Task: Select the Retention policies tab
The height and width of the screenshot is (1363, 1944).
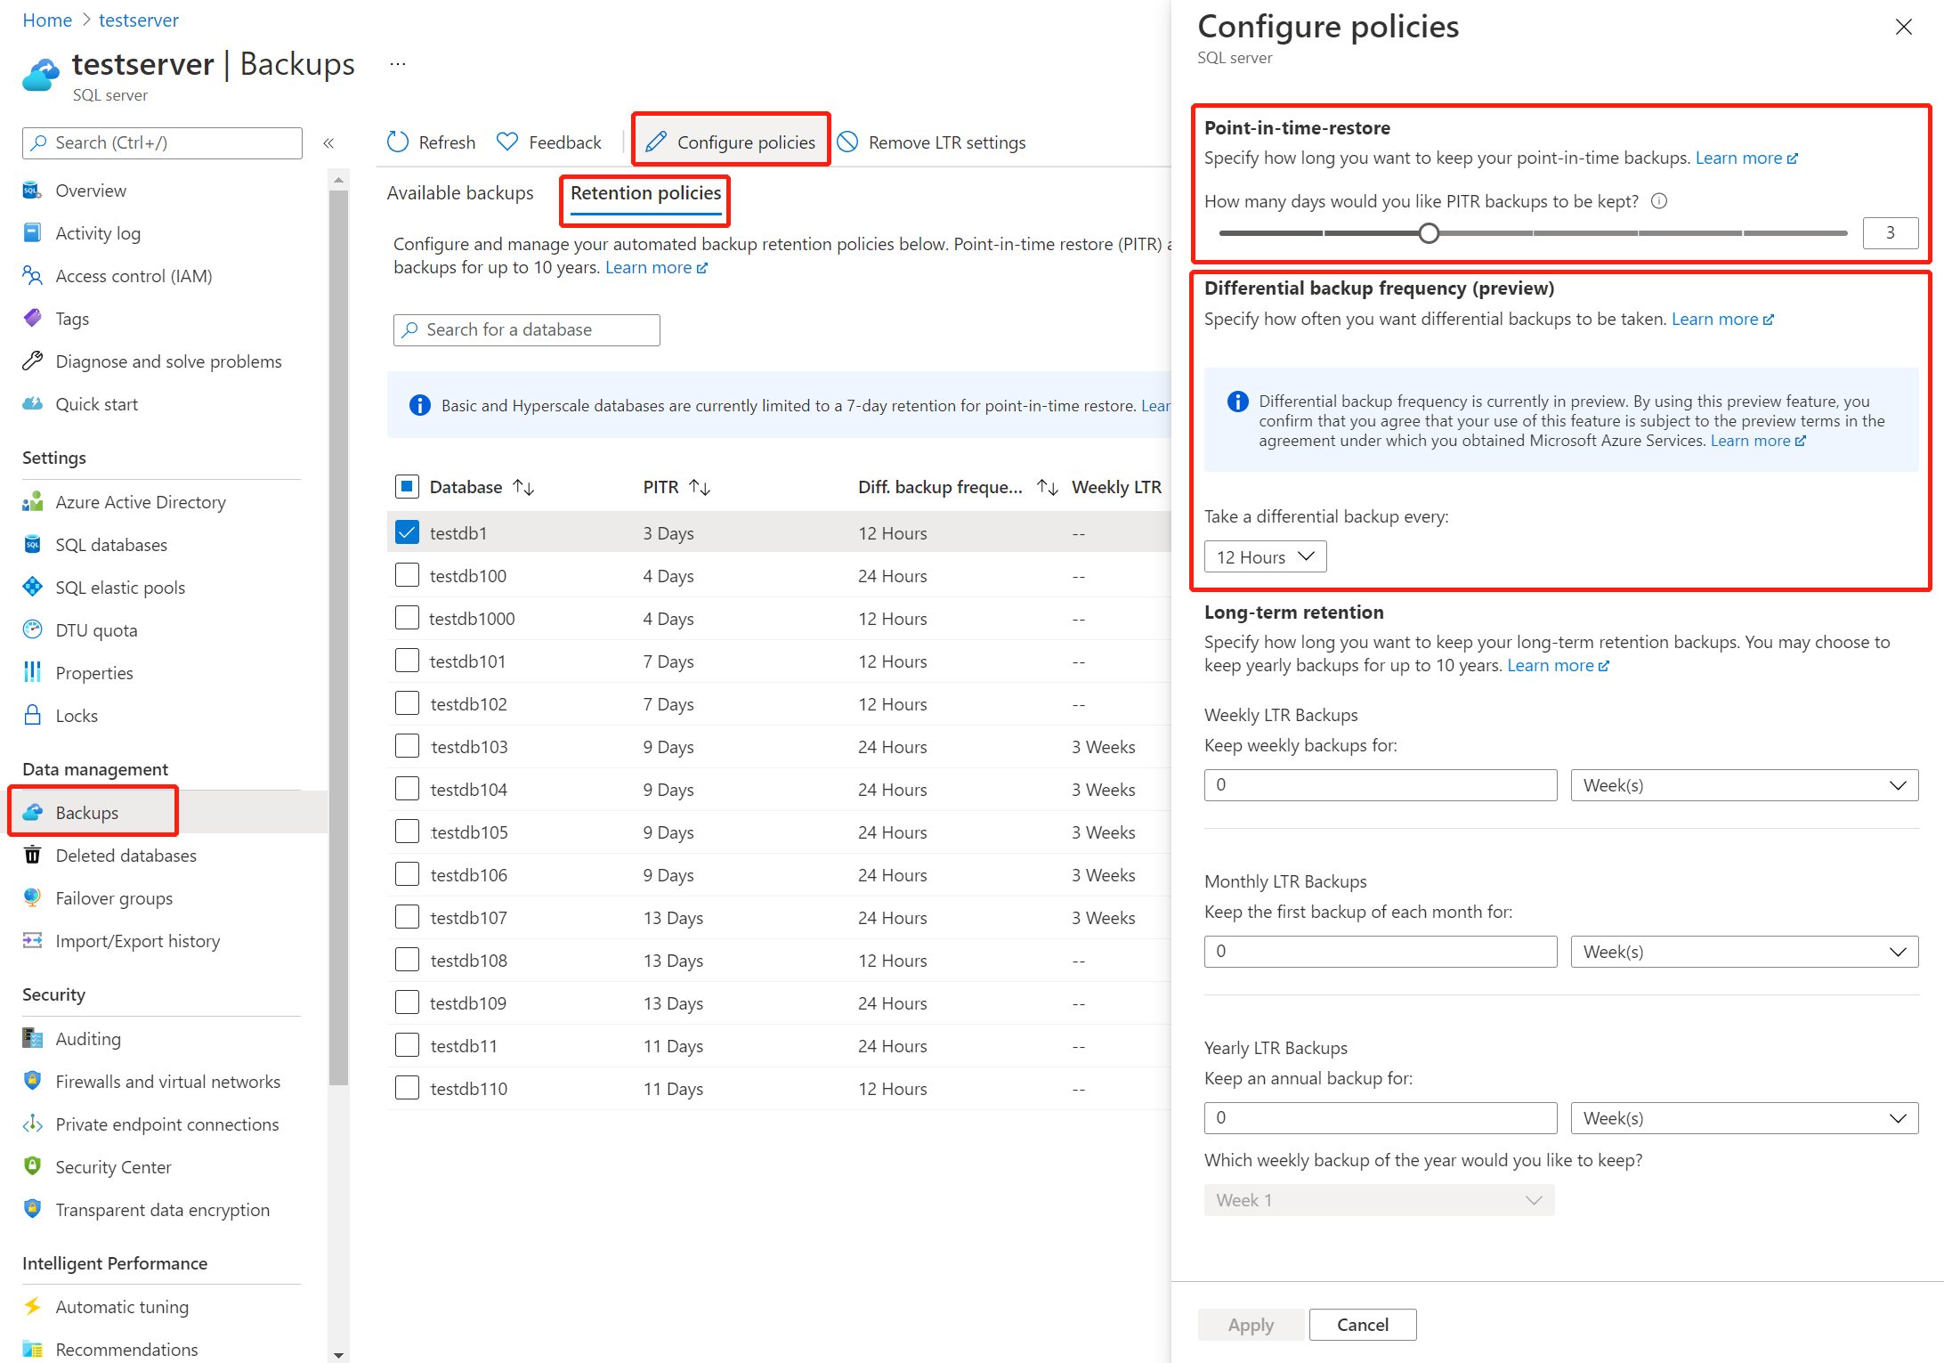Action: (645, 193)
